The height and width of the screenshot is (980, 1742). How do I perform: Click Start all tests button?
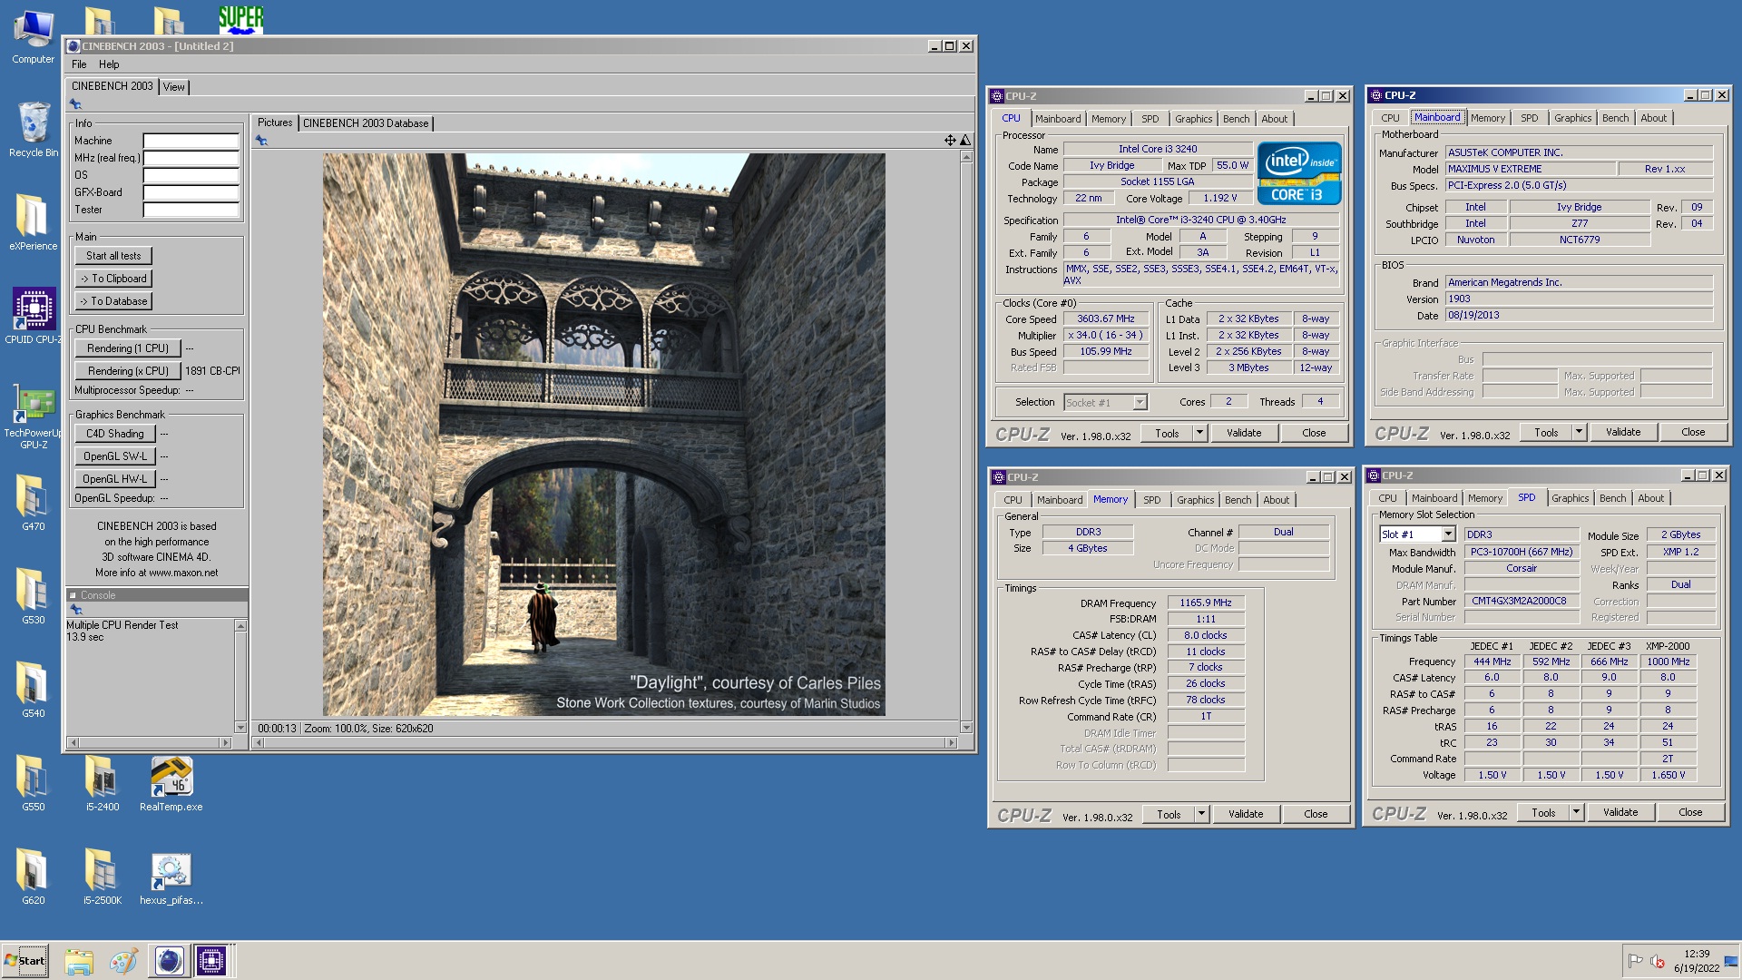point(113,256)
